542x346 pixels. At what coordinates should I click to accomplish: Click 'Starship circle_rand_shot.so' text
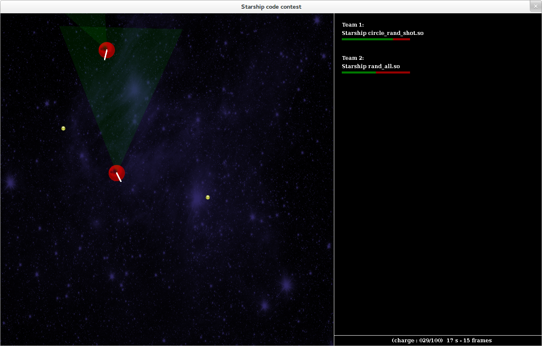pyautogui.click(x=383, y=33)
